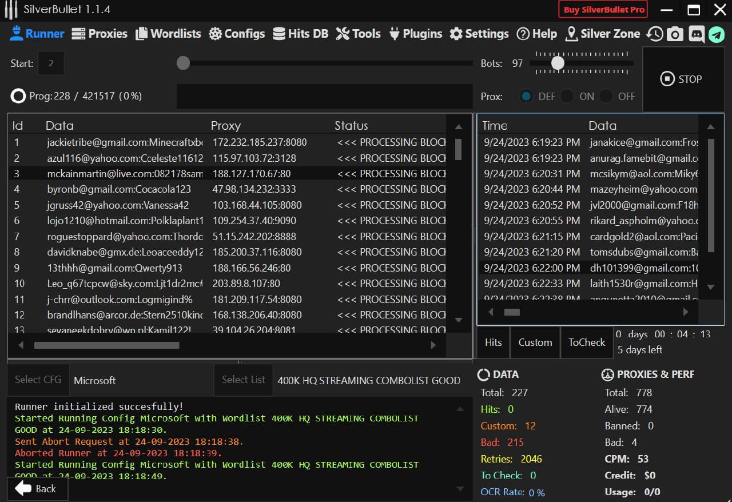
Task: Open the Wordlists section
Action: click(168, 34)
